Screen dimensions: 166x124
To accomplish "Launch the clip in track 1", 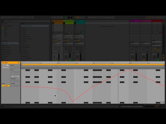I will [x=53, y=23].
